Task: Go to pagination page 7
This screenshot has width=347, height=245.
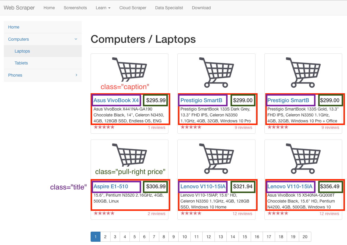Action: click(x=154, y=237)
